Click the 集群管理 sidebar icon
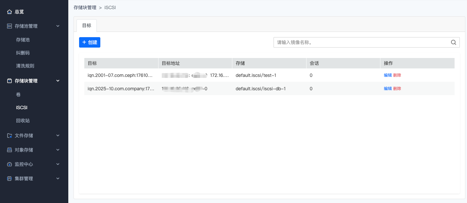467x203 pixels. pos(9,179)
